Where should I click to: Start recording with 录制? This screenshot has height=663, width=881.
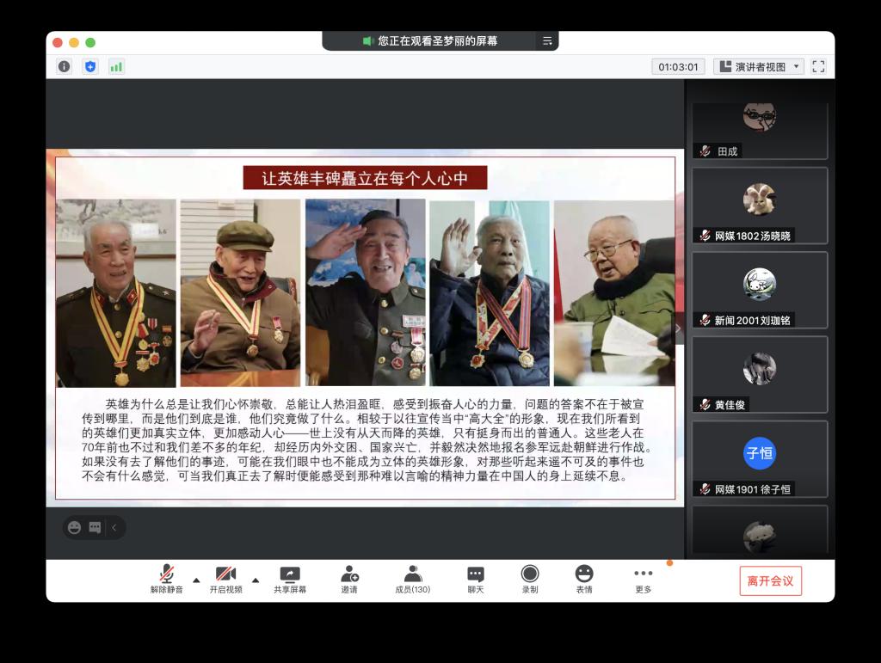pyautogui.click(x=530, y=580)
